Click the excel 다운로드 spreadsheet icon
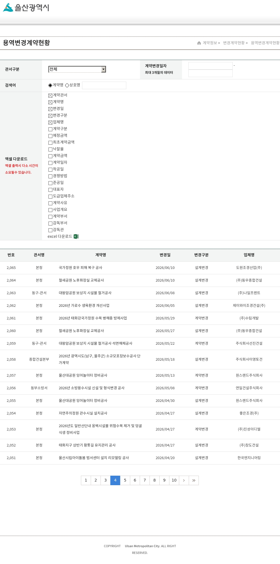280x564 pixels. tap(76, 236)
